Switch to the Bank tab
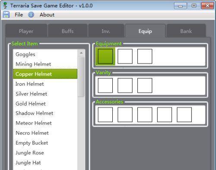This screenshot has height=170, width=216. tap(186, 31)
